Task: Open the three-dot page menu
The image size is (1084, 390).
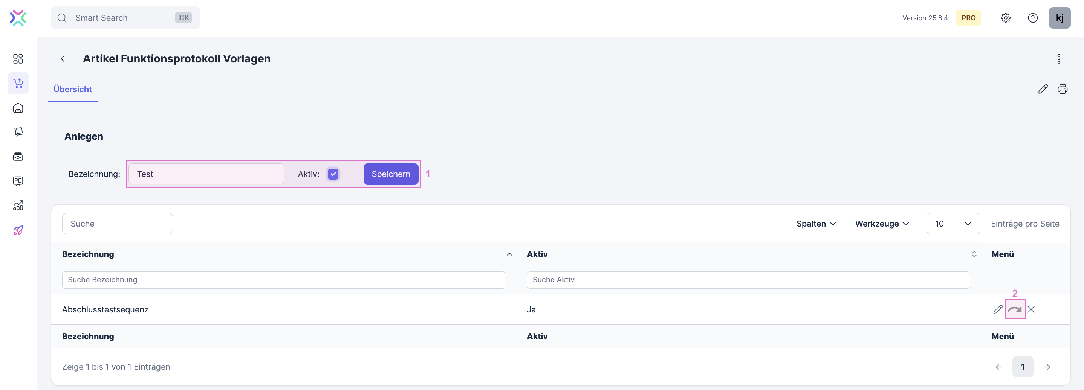Action: point(1058,59)
